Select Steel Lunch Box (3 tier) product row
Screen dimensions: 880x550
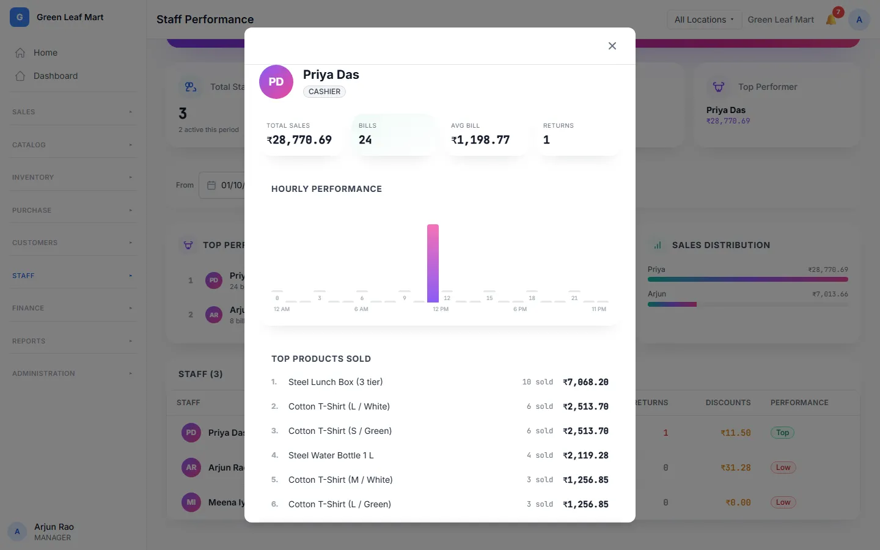(440, 382)
